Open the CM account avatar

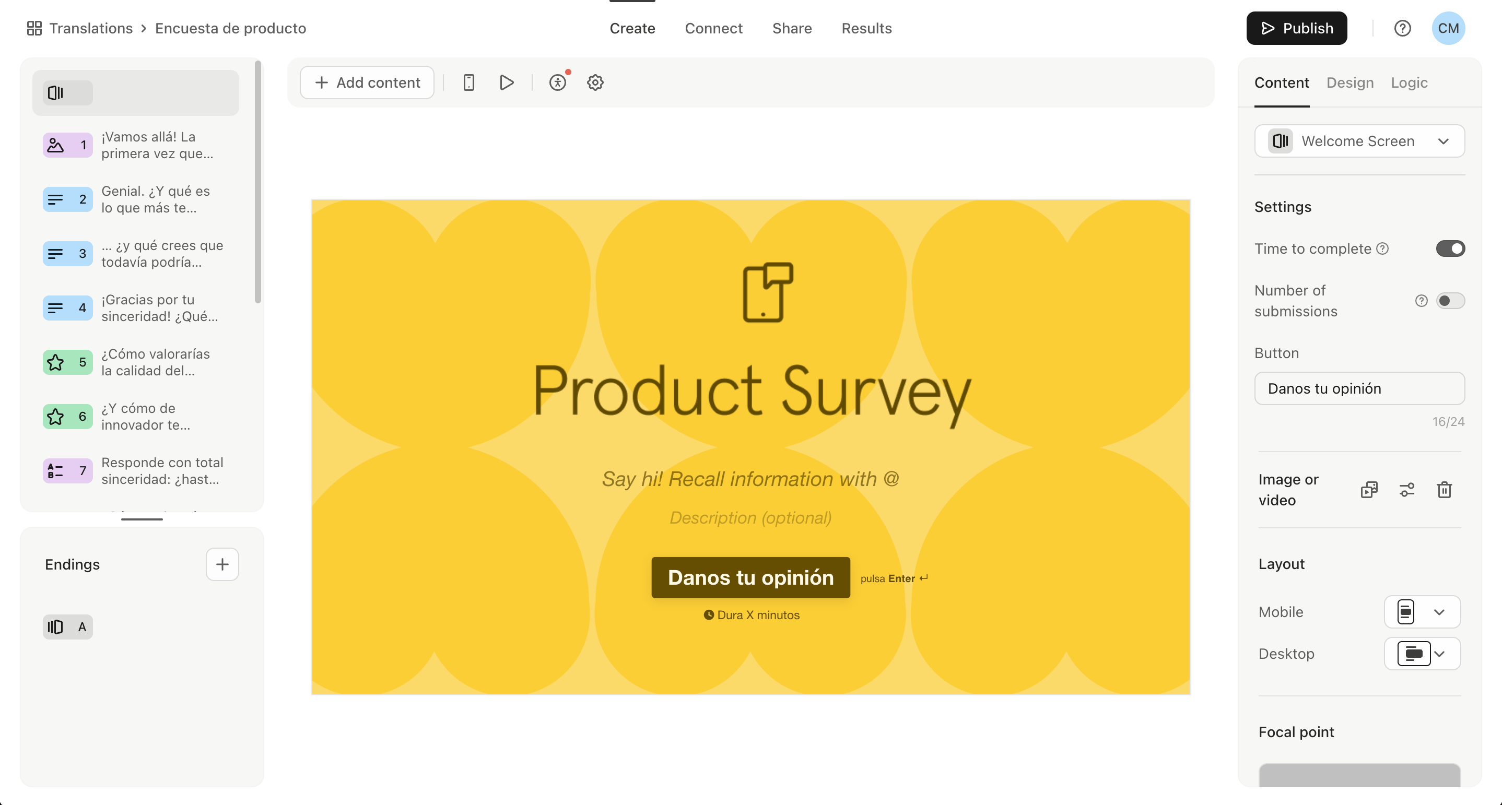pos(1448,28)
